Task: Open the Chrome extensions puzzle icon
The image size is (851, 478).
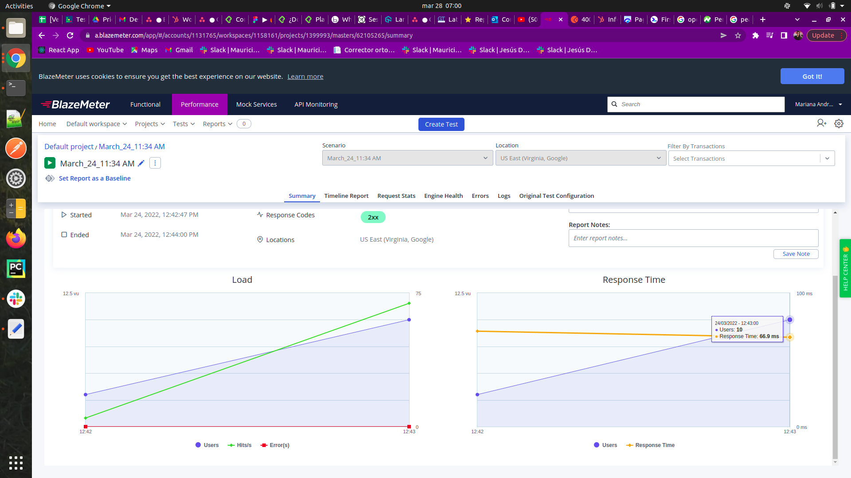Action: [755, 35]
